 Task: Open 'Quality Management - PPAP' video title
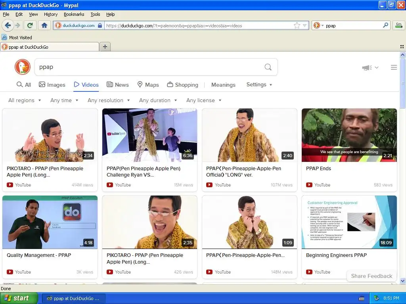point(39,255)
